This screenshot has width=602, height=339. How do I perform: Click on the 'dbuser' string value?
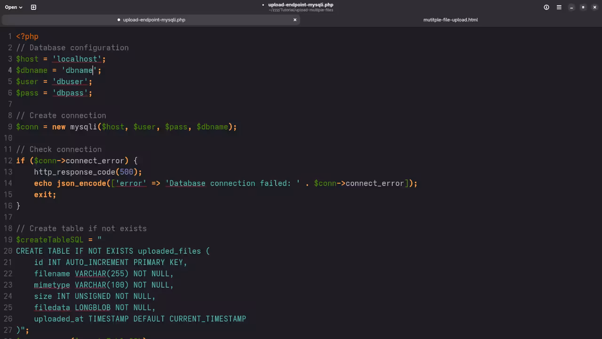[x=70, y=81]
